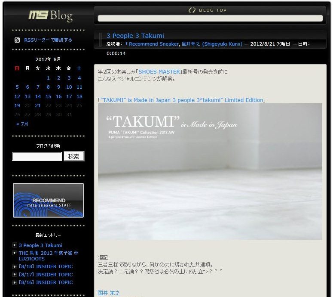
Task: Click the 2012年 8月 calendar heading
Action: 48,59
